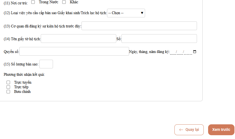Click the Tên giấy tờ hộ tịch field
The width and height of the screenshot is (235, 139).
pyautogui.click(x=79, y=39)
